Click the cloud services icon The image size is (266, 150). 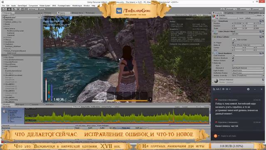[x=223, y=9]
